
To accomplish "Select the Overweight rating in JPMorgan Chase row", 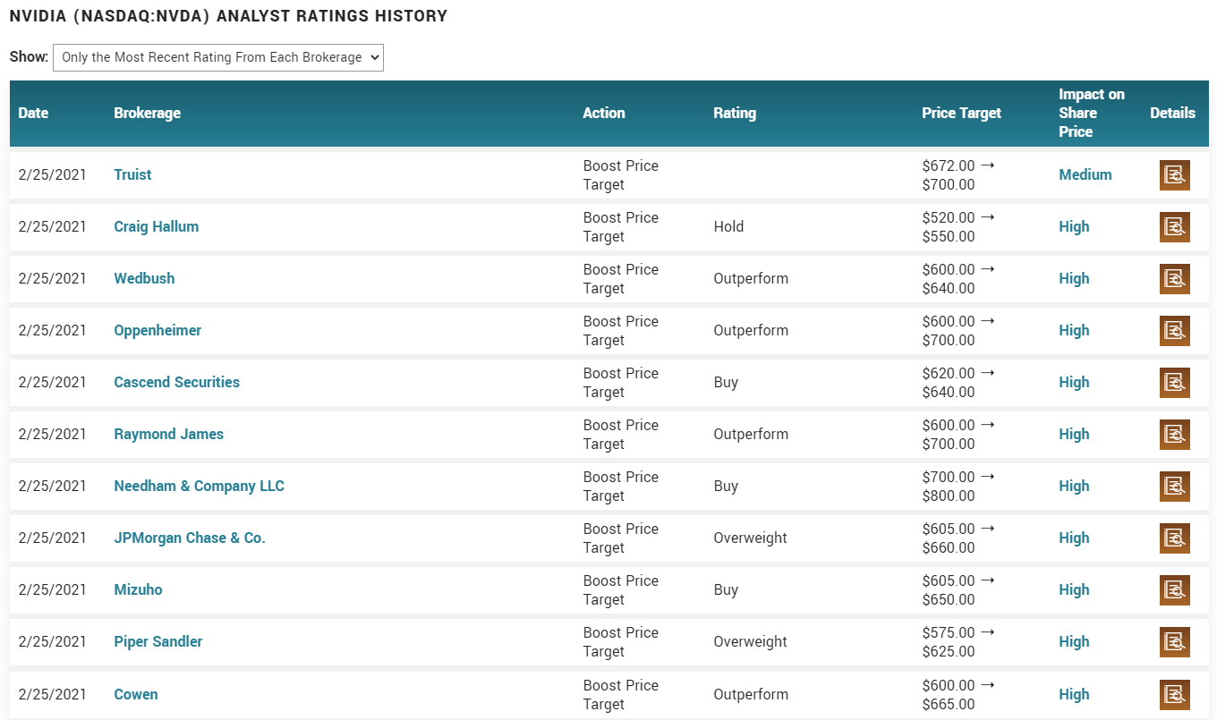I will pyautogui.click(x=750, y=538).
